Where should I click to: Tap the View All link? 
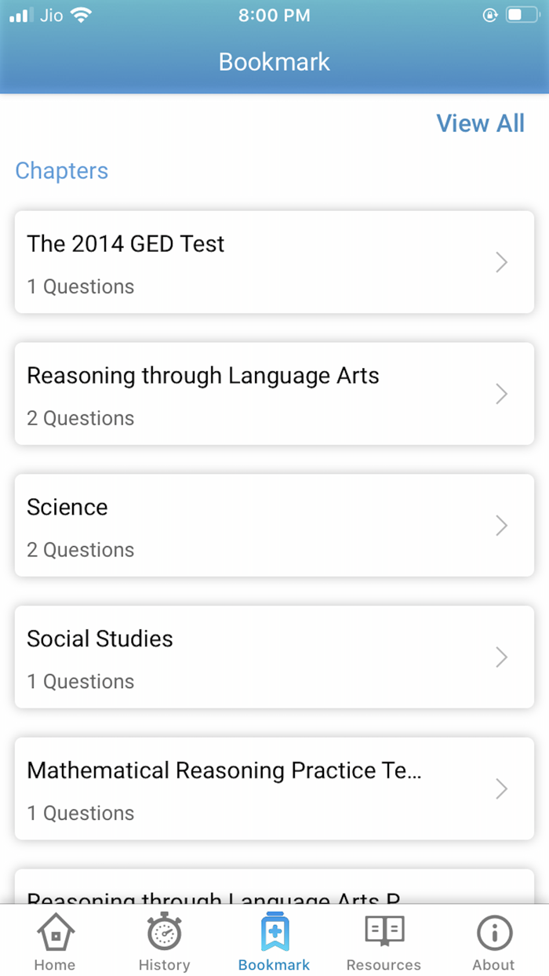pyautogui.click(x=480, y=123)
